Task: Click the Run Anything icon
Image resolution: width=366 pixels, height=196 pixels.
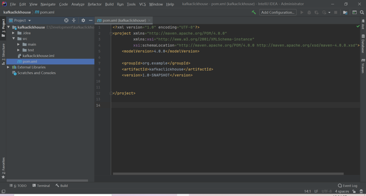Action: pyautogui.click(x=354, y=12)
